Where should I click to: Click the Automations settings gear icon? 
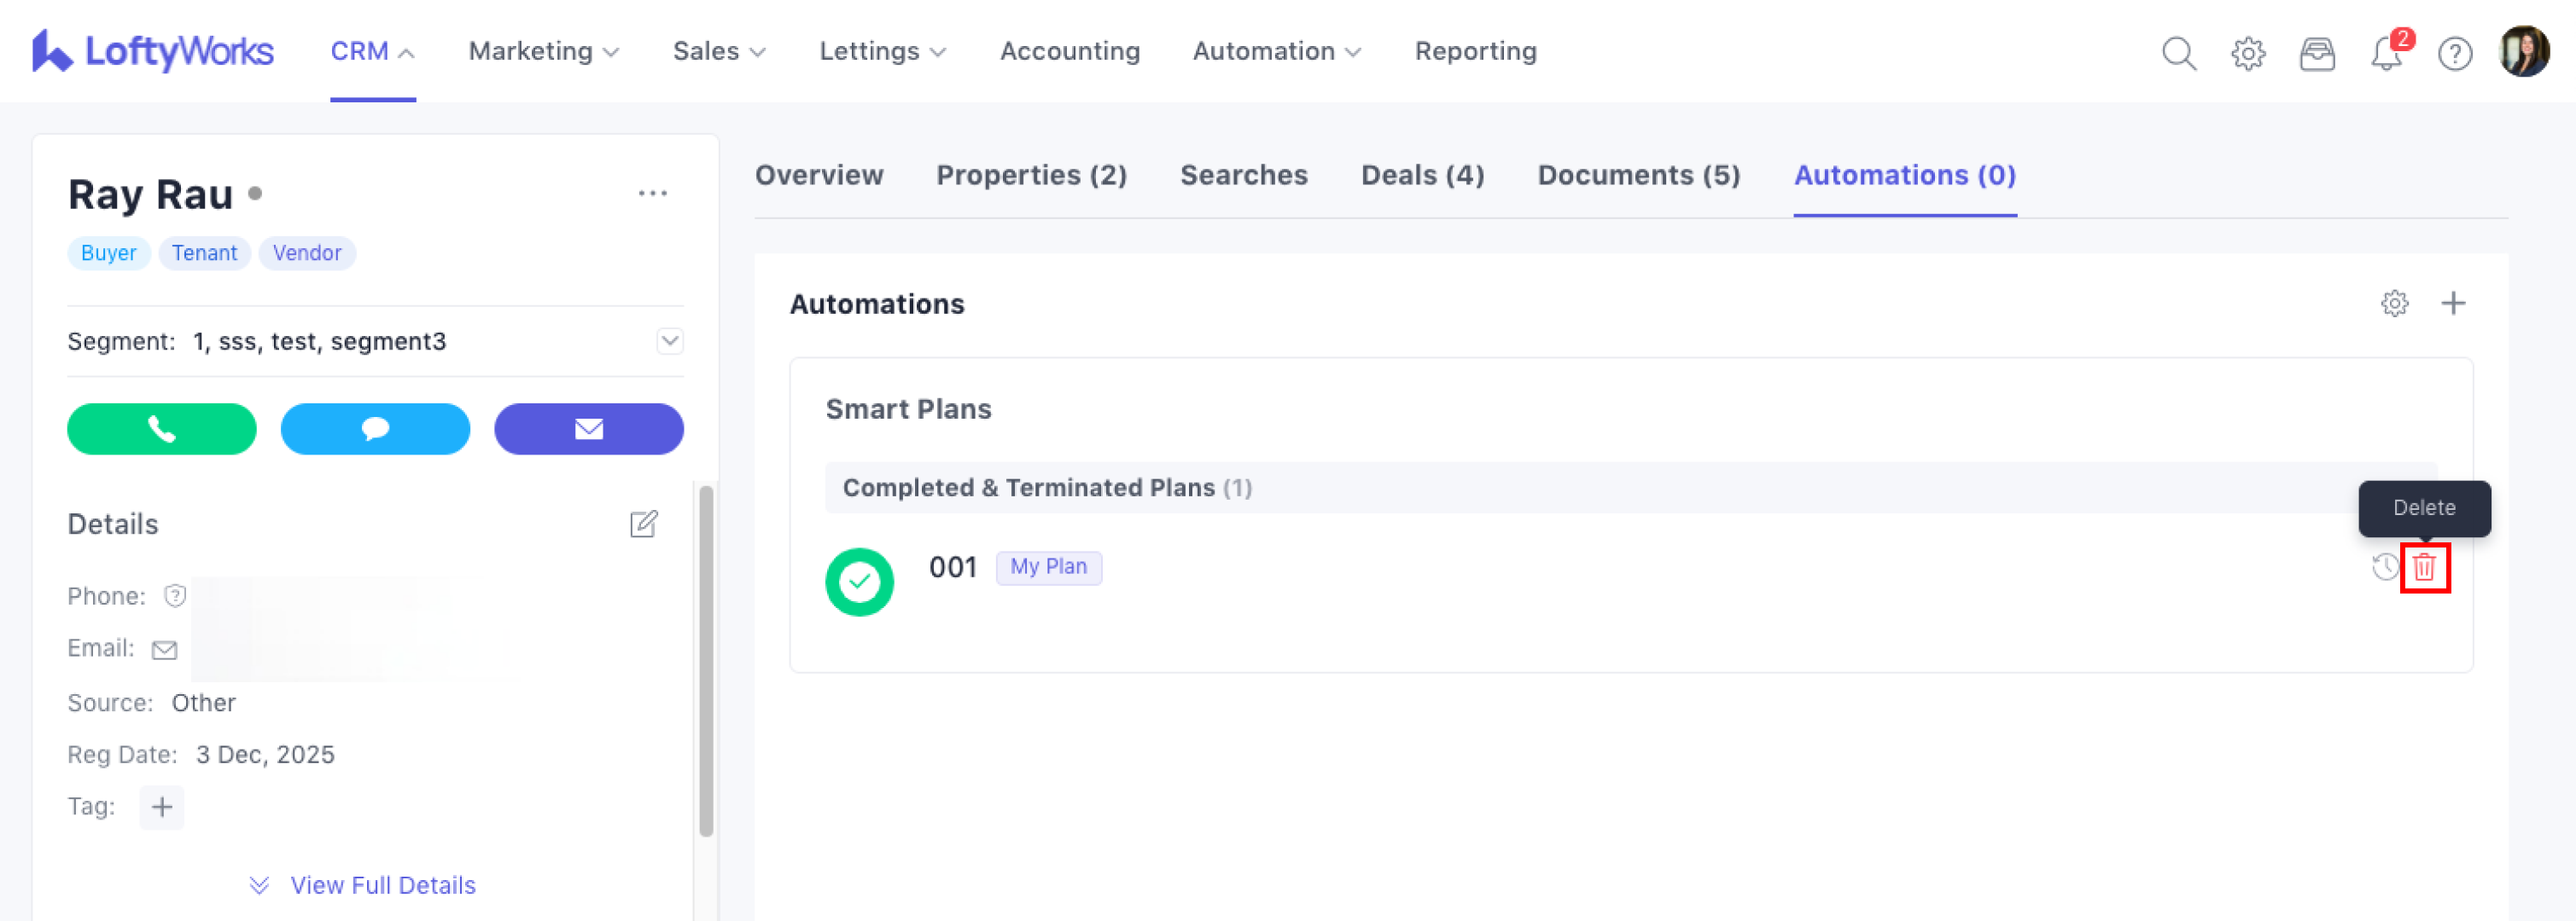pyautogui.click(x=2394, y=303)
